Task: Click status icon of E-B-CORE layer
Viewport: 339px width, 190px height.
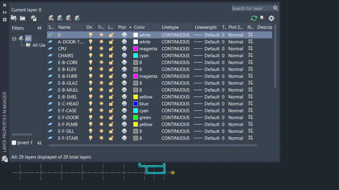Action: tap(51, 63)
